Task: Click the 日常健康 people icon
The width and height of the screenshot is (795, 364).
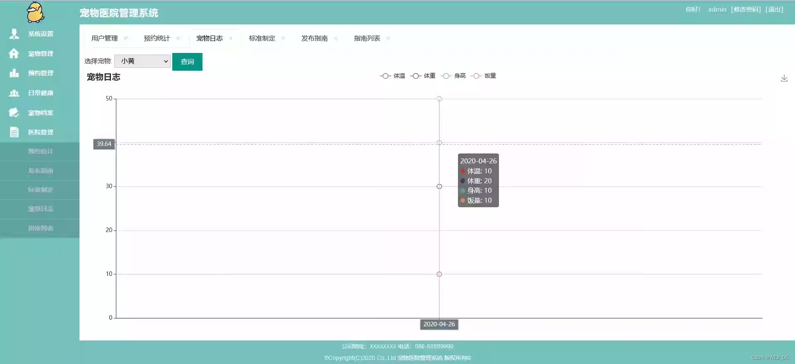Action: tap(14, 93)
